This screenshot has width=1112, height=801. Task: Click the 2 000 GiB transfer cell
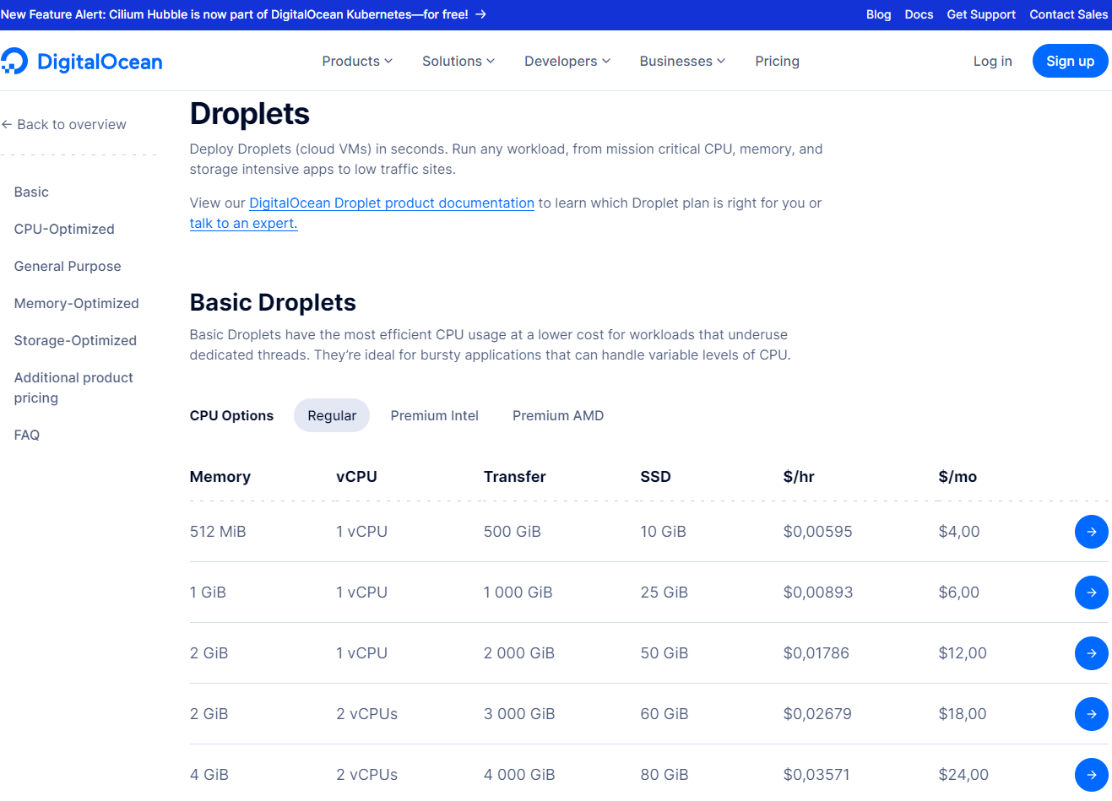coord(518,653)
